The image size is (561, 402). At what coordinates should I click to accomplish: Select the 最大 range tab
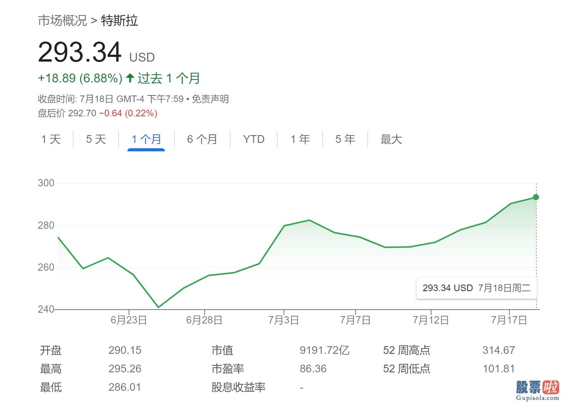[391, 139]
